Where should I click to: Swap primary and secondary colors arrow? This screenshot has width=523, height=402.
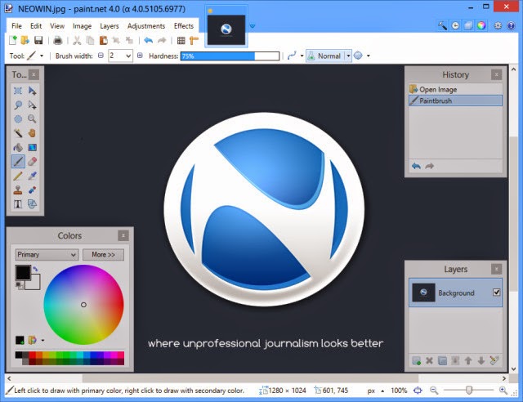(35, 269)
